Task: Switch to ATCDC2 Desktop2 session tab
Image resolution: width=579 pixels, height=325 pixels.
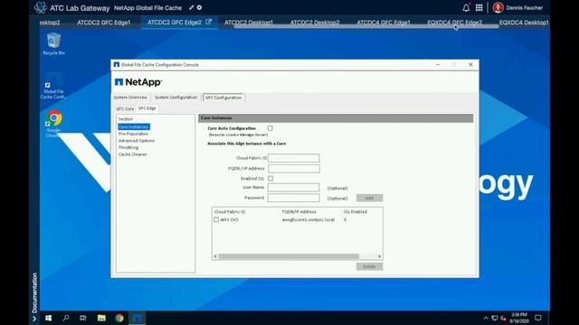Action: (315, 23)
